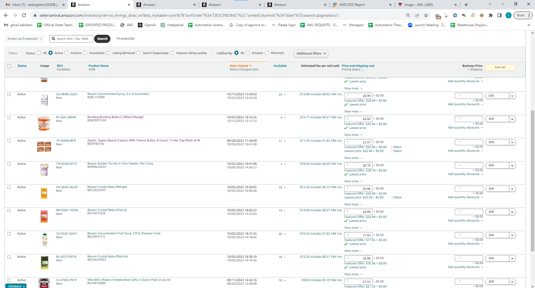Switch to the Gmail Inbox tab

point(35,5)
